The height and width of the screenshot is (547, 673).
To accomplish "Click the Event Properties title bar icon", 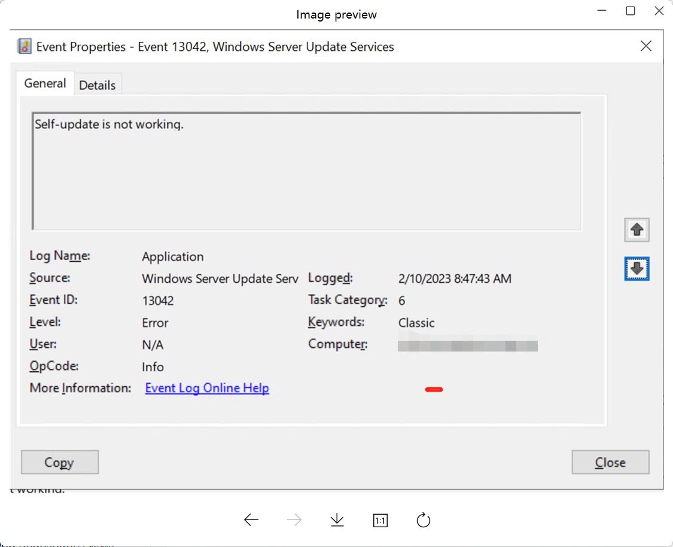I will coord(24,46).
